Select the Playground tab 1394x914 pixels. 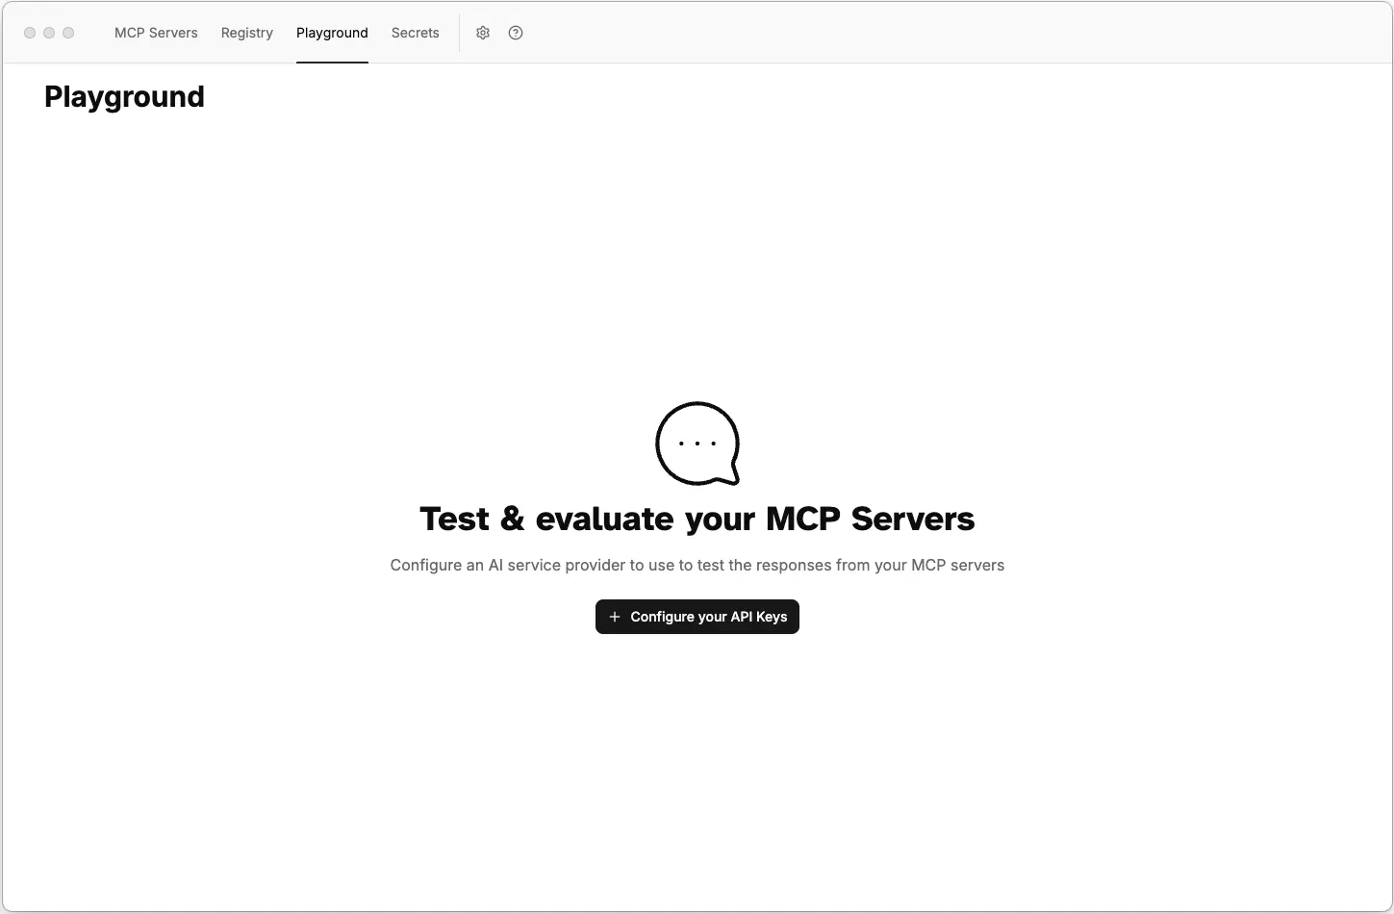coord(332,32)
